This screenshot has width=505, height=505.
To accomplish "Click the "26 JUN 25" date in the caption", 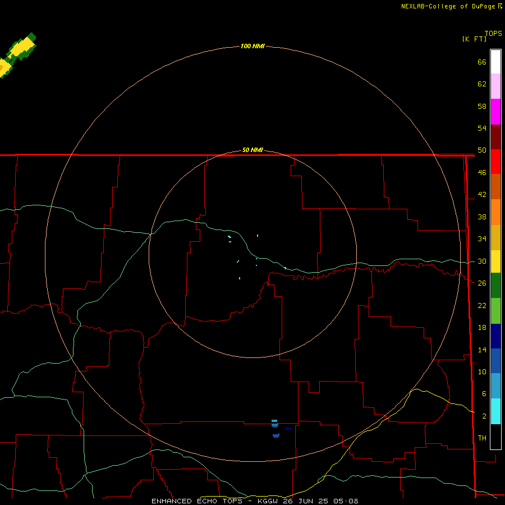I will click(306, 501).
